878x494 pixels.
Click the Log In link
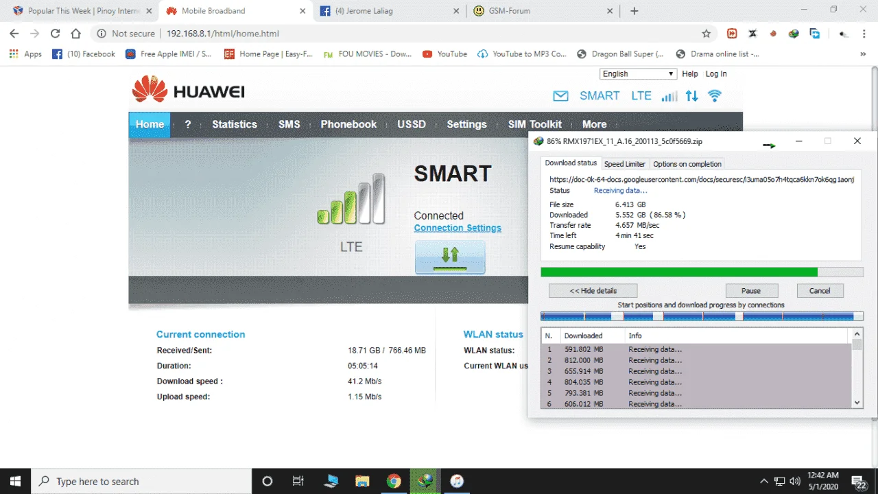coord(716,74)
